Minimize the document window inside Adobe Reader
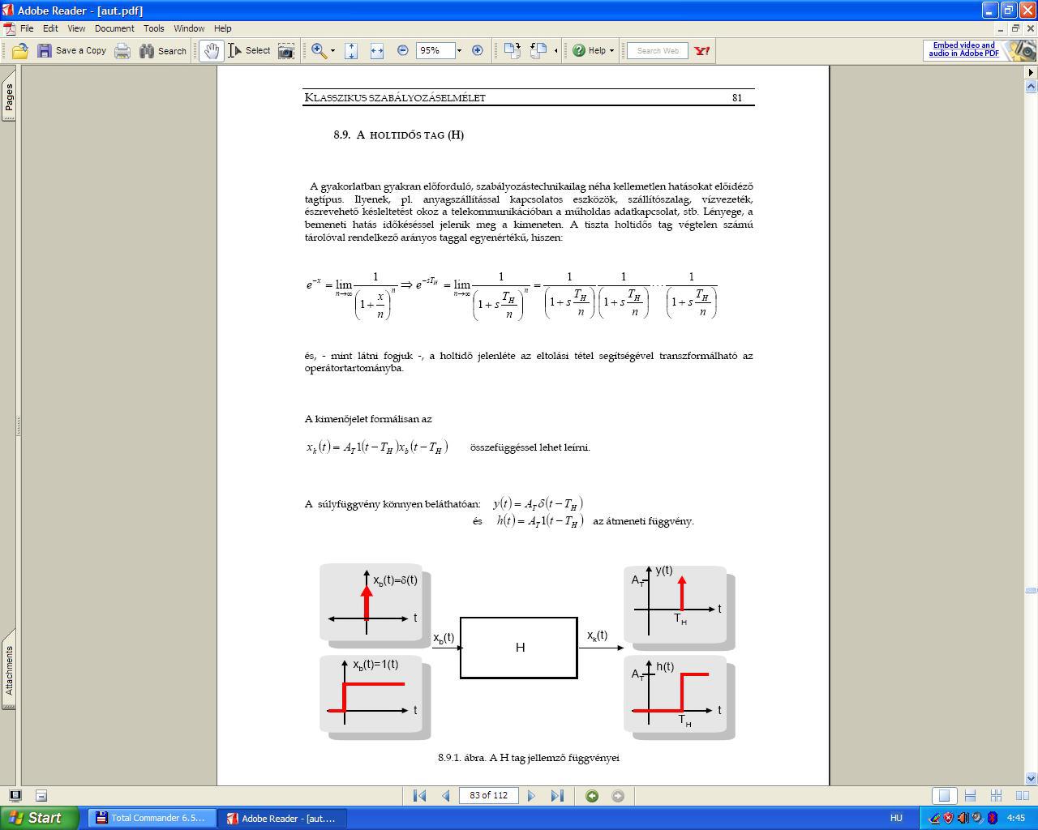Viewport: 1038px width, 830px height. click(1001, 28)
